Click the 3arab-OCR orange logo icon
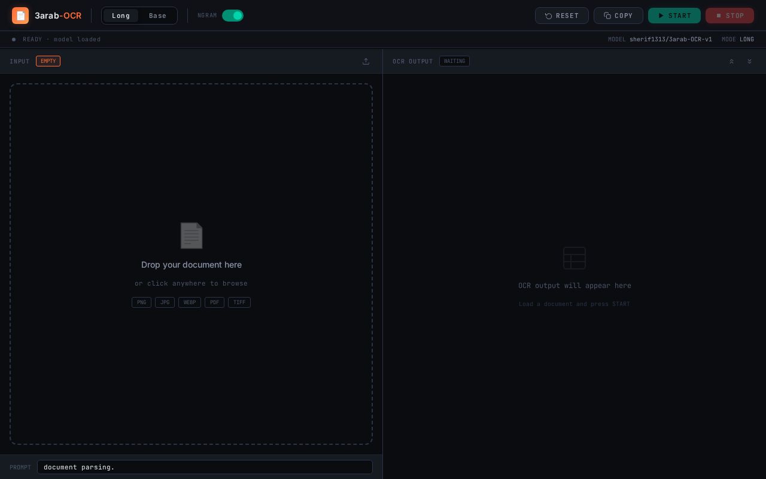 (x=20, y=16)
